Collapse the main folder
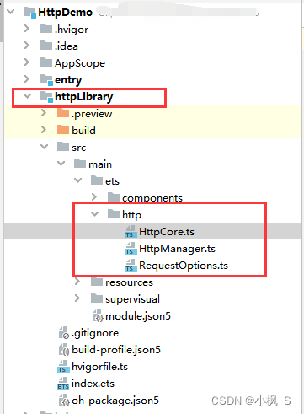The image size is (304, 414). [x=61, y=164]
